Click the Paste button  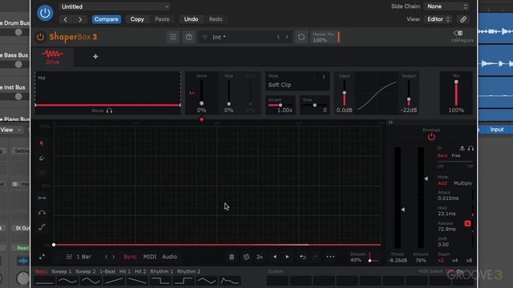tap(162, 19)
